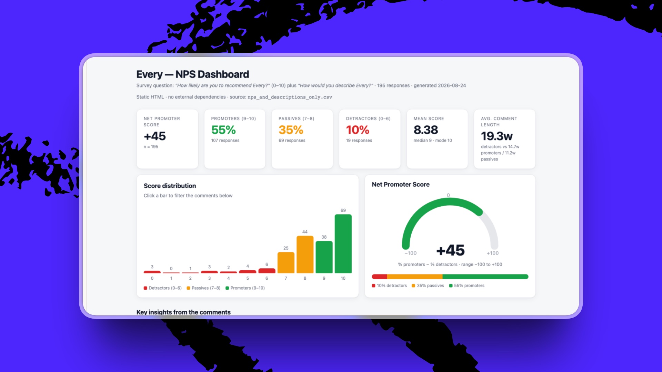The width and height of the screenshot is (662, 372).
Task: Click '55% promoters' legend label
Action: click(469, 286)
